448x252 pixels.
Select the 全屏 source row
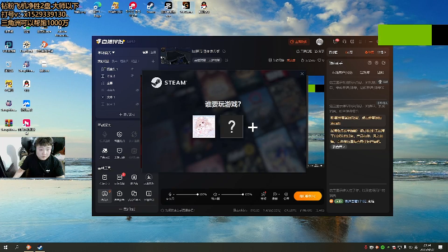click(119, 83)
